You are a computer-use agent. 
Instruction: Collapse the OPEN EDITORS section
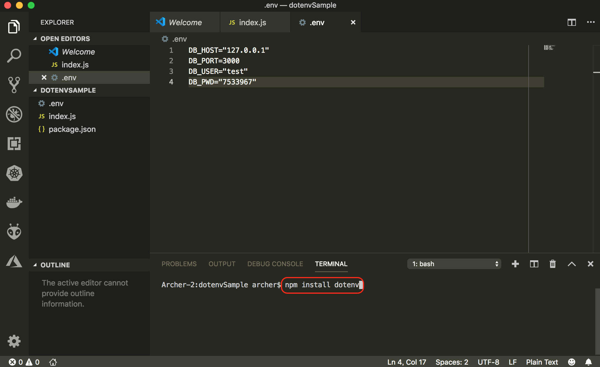pyautogui.click(x=35, y=38)
